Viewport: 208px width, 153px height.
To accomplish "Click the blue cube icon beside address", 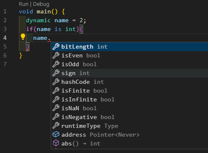I will click(x=56, y=135).
